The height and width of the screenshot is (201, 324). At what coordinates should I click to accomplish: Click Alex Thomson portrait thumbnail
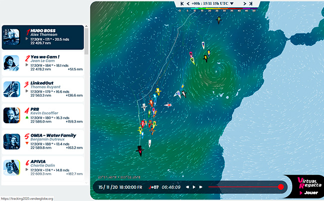pos(11,37)
